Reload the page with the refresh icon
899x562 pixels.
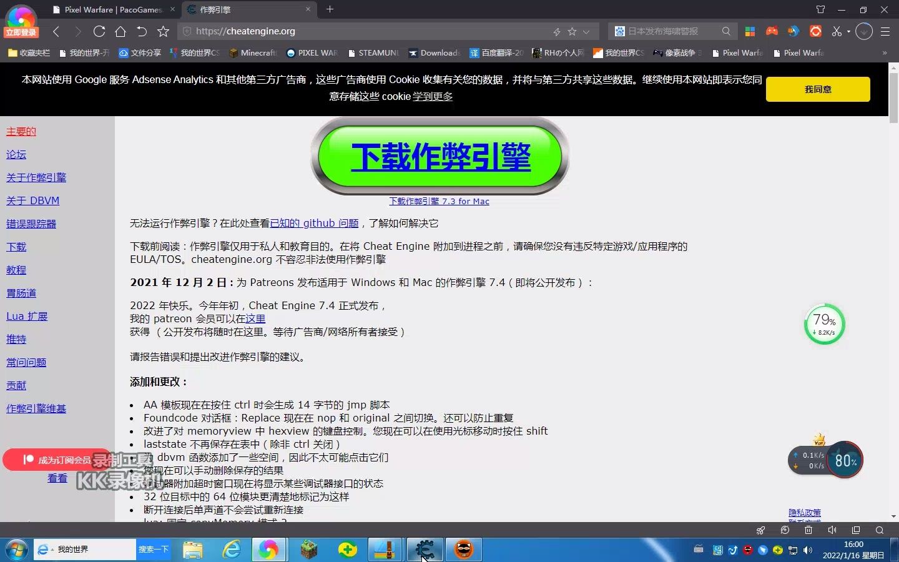(x=99, y=31)
